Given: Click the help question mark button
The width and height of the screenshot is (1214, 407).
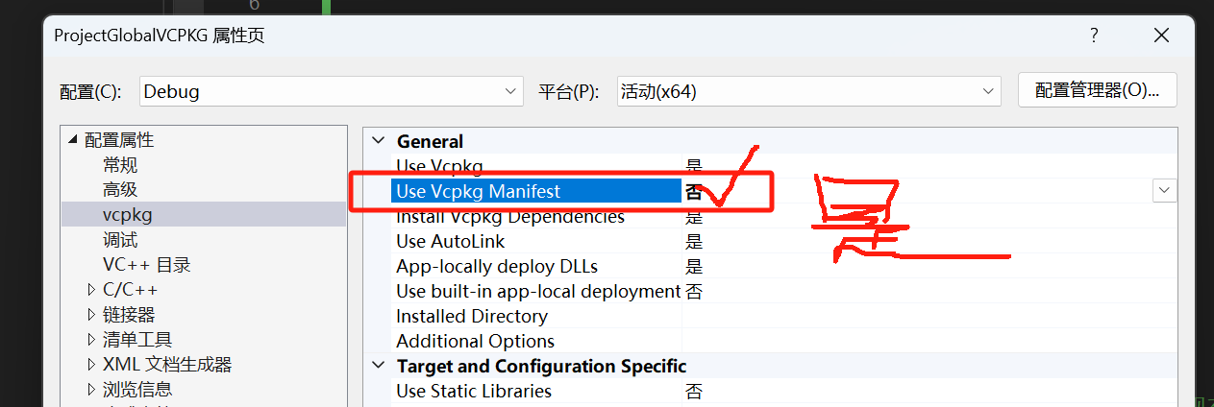Looking at the screenshot, I should (1094, 36).
